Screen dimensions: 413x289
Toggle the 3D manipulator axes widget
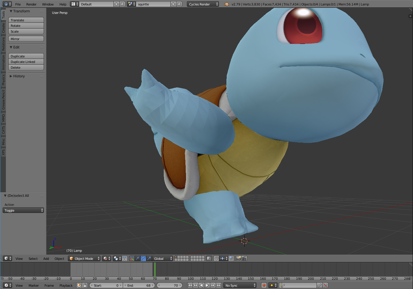coord(132,258)
